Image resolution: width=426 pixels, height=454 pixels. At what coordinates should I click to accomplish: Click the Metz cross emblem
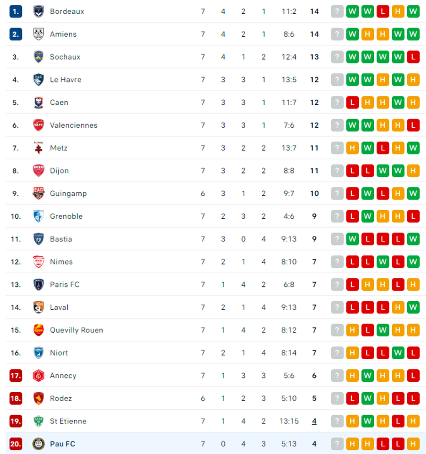(38, 148)
